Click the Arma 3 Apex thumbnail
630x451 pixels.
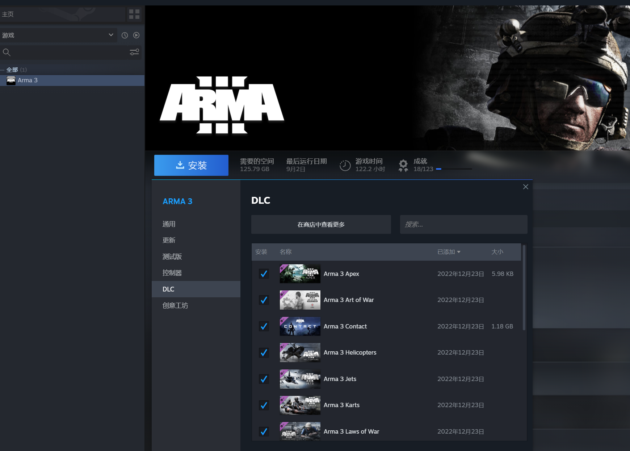point(300,274)
